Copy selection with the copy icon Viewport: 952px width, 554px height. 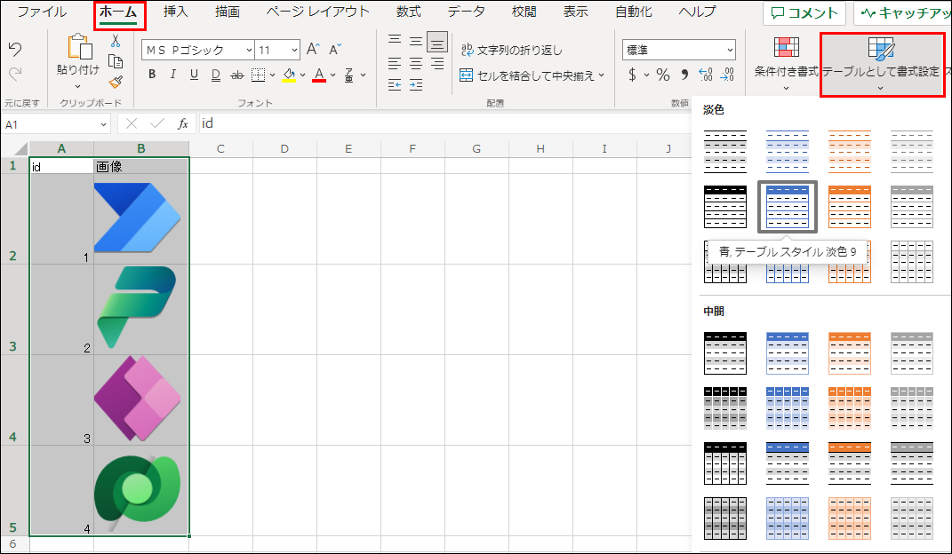(x=116, y=61)
